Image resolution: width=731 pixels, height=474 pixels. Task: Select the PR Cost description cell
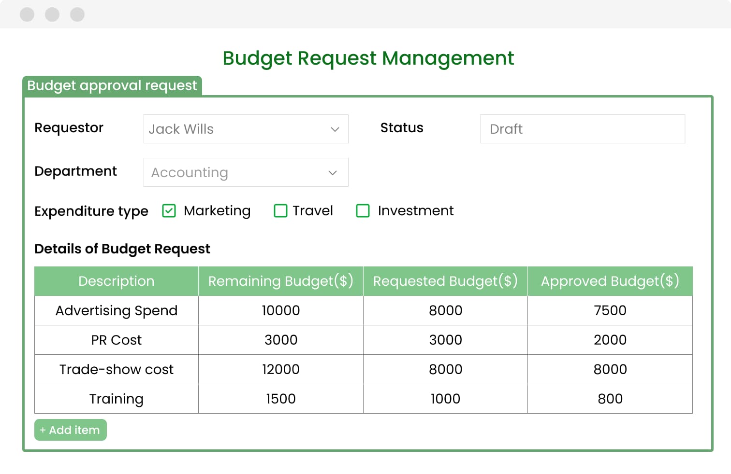point(117,340)
